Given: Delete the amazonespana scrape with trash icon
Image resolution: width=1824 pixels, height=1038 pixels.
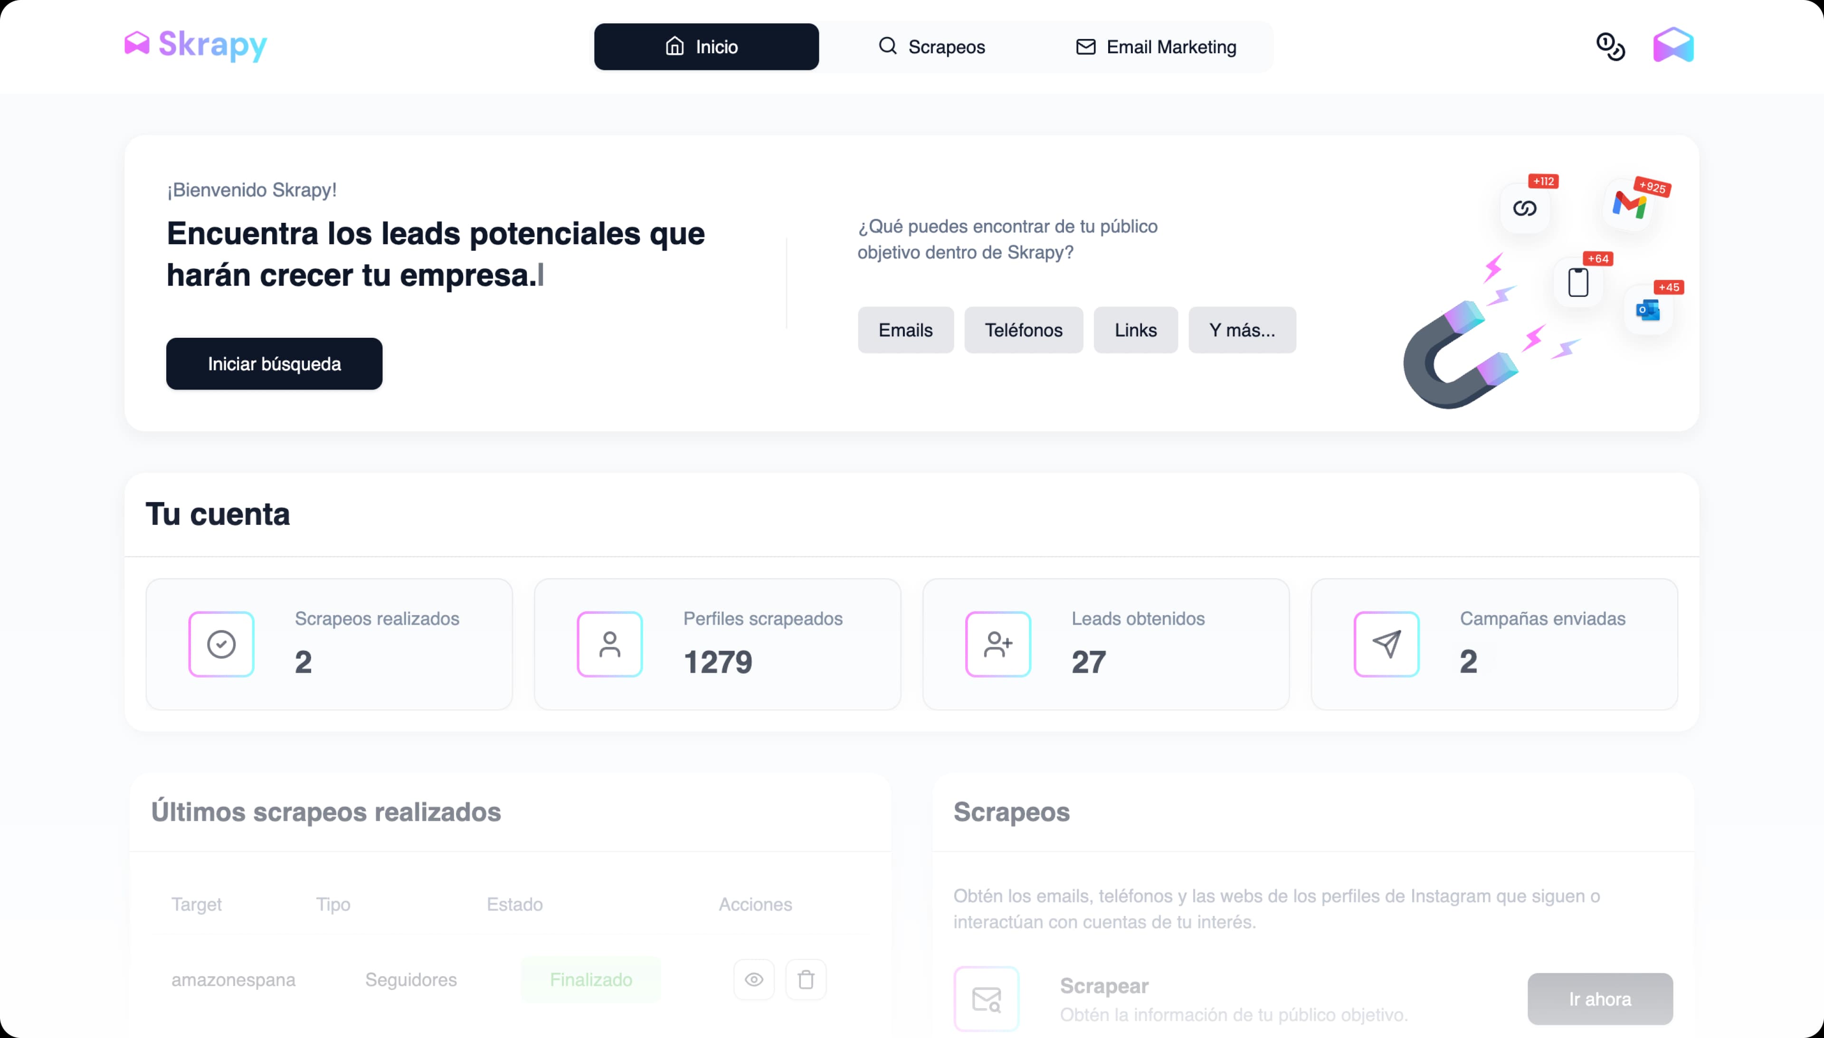Looking at the screenshot, I should tap(806, 980).
